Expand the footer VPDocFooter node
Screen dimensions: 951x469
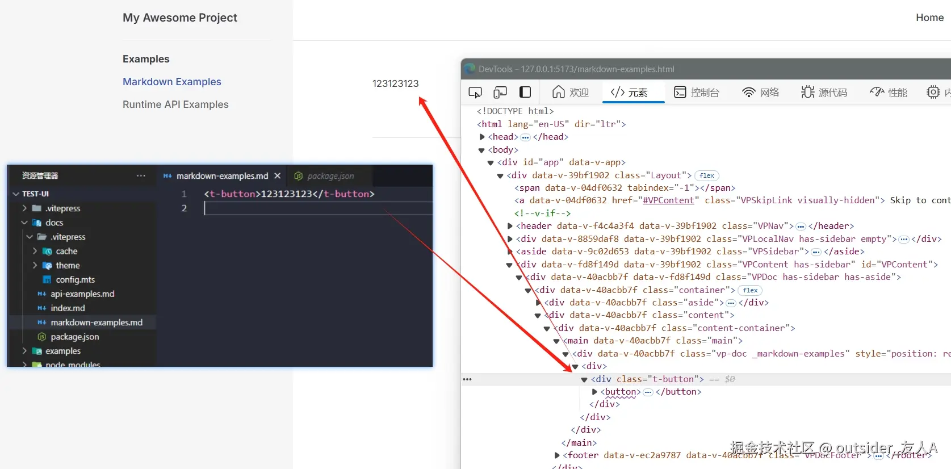point(557,455)
